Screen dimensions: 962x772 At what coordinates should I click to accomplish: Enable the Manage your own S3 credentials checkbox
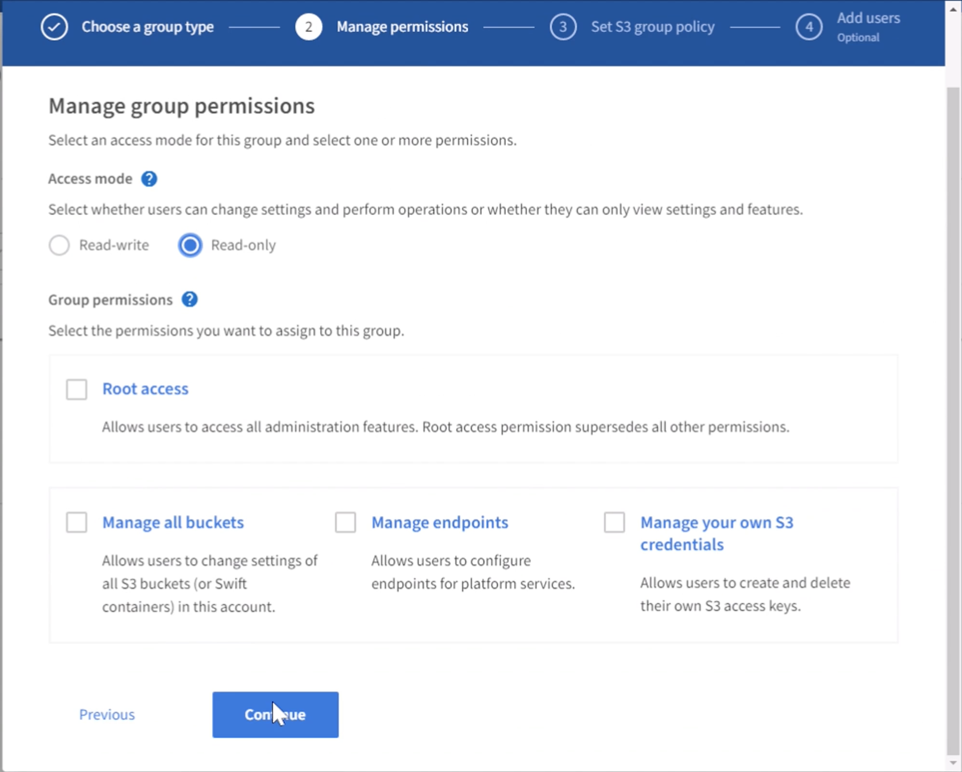(x=615, y=521)
